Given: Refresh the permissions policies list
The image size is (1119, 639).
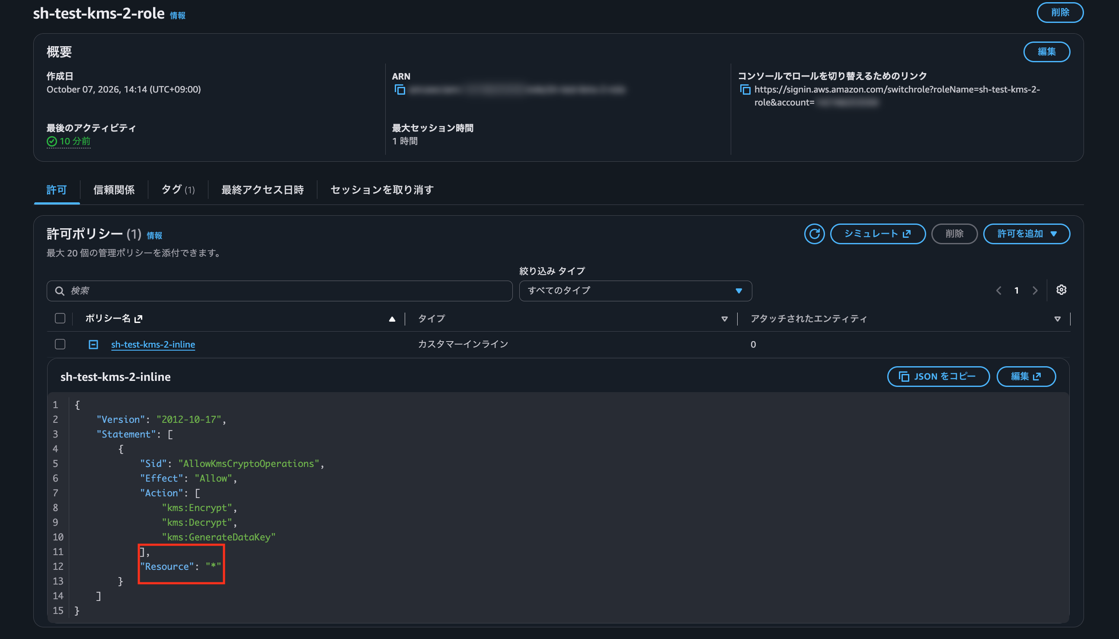Looking at the screenshot, I should click(814, 234).
